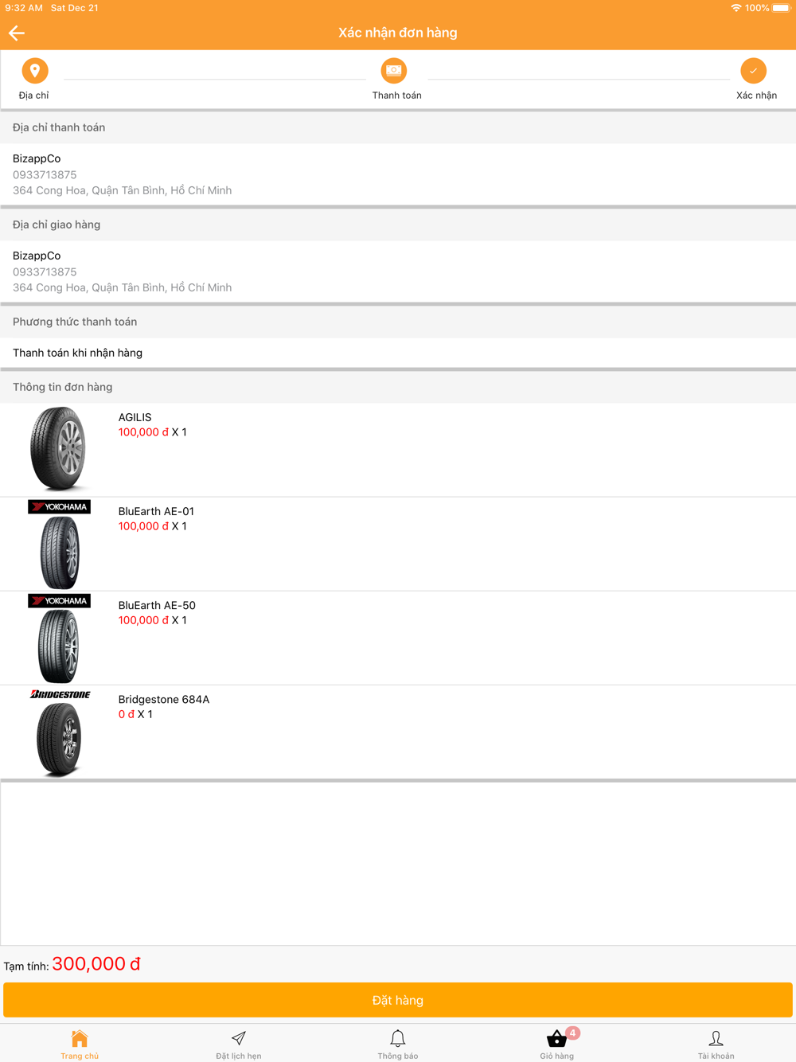Screen dimensions: 796x1062
Task: Tap the BizappCo billing address entry
Action: (x=398, y=174)
